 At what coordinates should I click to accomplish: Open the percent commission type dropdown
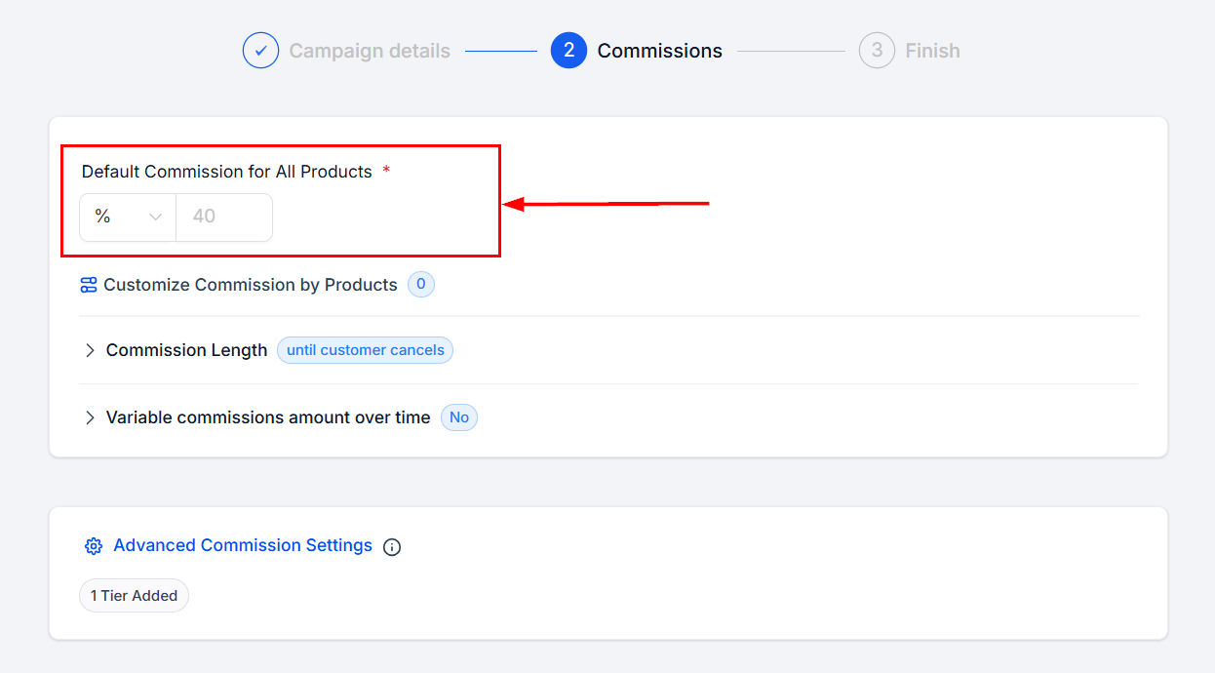pyautogui.click(x=128, y=217)
